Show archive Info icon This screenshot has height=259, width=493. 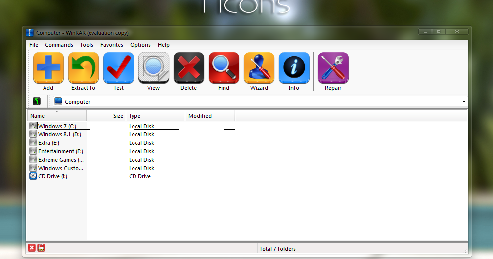(294, 68)
